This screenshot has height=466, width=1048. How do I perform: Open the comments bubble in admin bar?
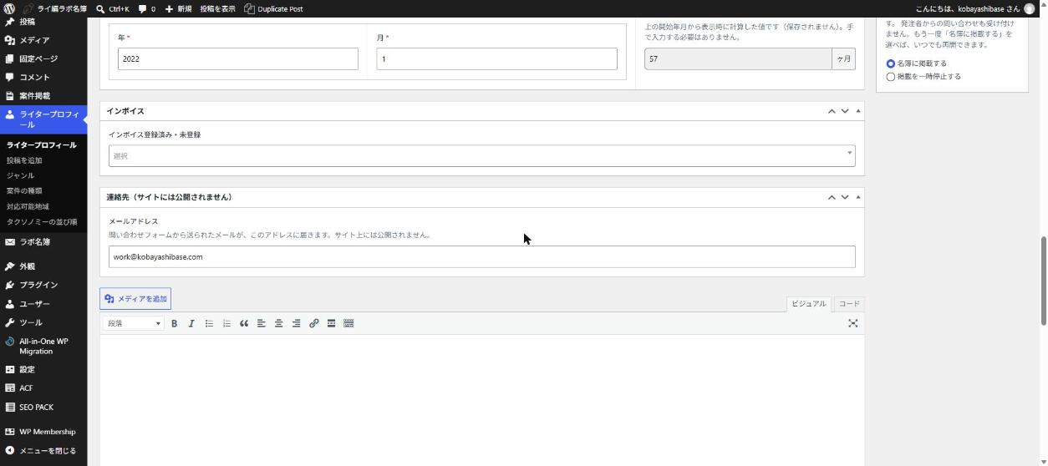(x=147, y=8)
